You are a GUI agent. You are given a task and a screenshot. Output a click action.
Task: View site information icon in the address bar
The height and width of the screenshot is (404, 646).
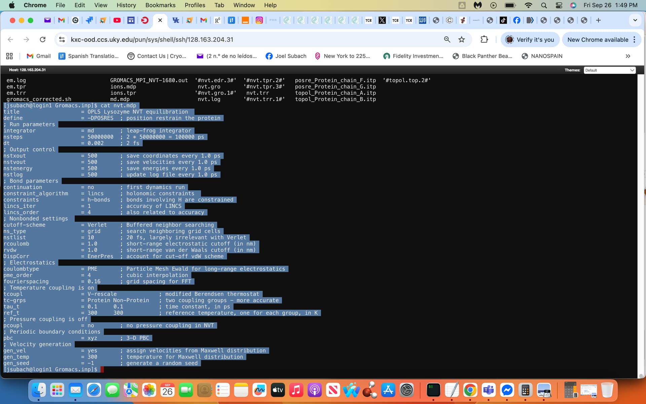[x=62, y=39]
